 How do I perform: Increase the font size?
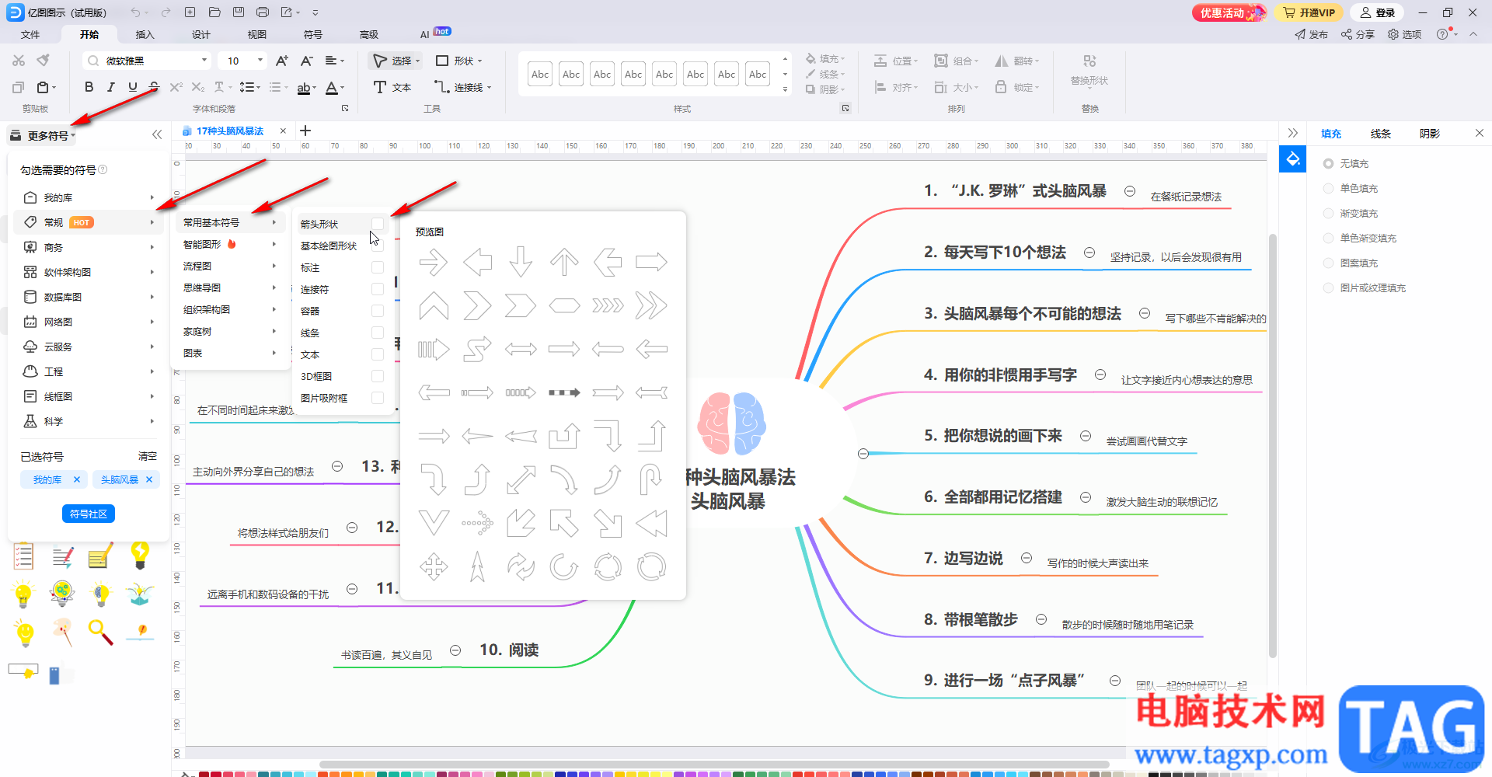(281, 61)
